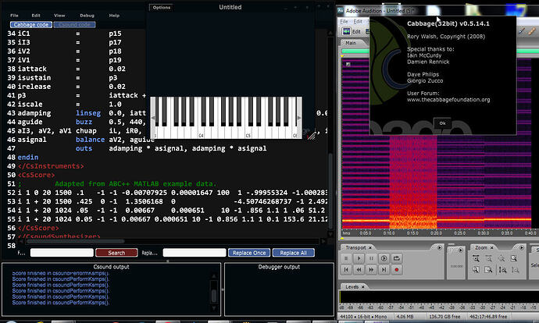
Task: Open the Options menu above piano keyboard
Action: point(162,7)
